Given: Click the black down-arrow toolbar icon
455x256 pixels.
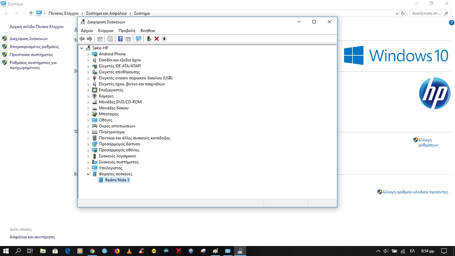Looking at the screenshot, I should 164,39.
